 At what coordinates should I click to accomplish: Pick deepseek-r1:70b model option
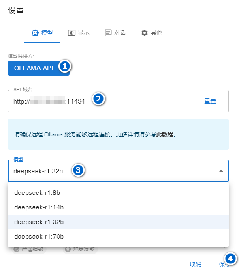pos(118,237)
